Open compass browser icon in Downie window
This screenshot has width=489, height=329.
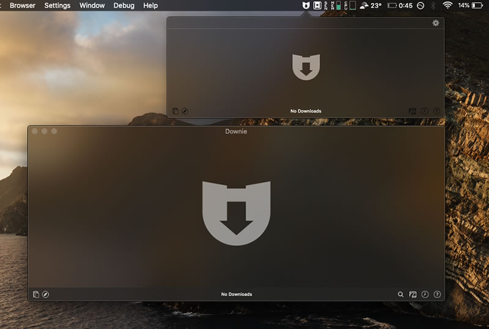click(45, 294)
